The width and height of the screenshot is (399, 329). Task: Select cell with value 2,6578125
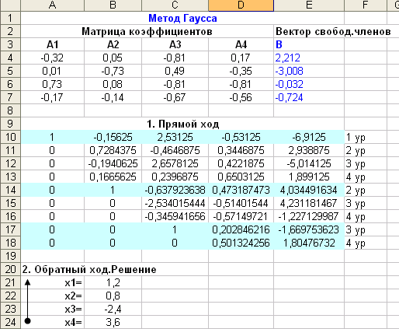coord(175,163)
